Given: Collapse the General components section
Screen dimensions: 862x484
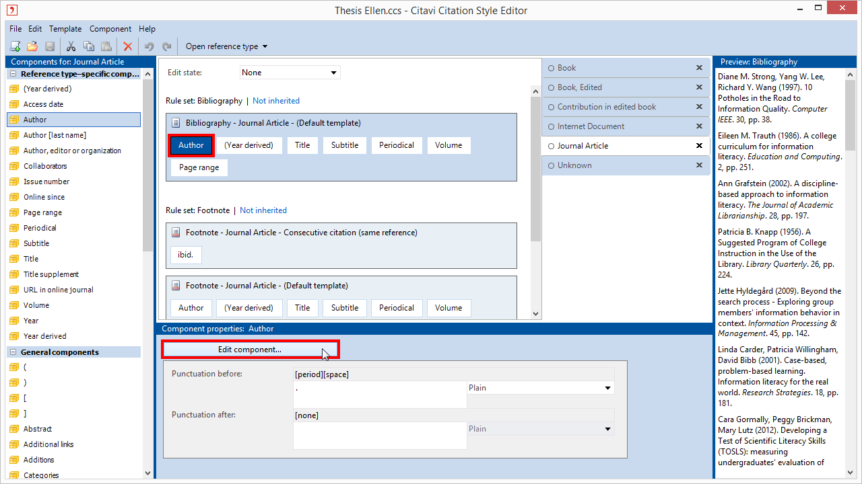Looking at the screenshot, I should click(13, 352).
